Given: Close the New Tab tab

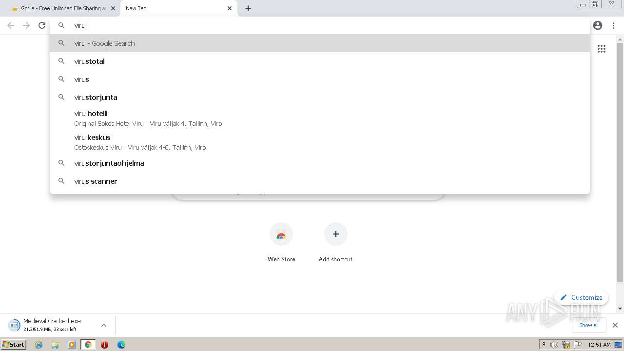Looking at the screenshot, I should pos(230,8).
